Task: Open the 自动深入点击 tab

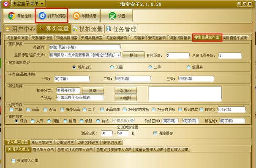Action: click(x=177, y=150)
